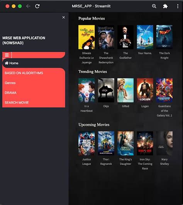Click the Okja poster thumbnail

coord(106,90)
